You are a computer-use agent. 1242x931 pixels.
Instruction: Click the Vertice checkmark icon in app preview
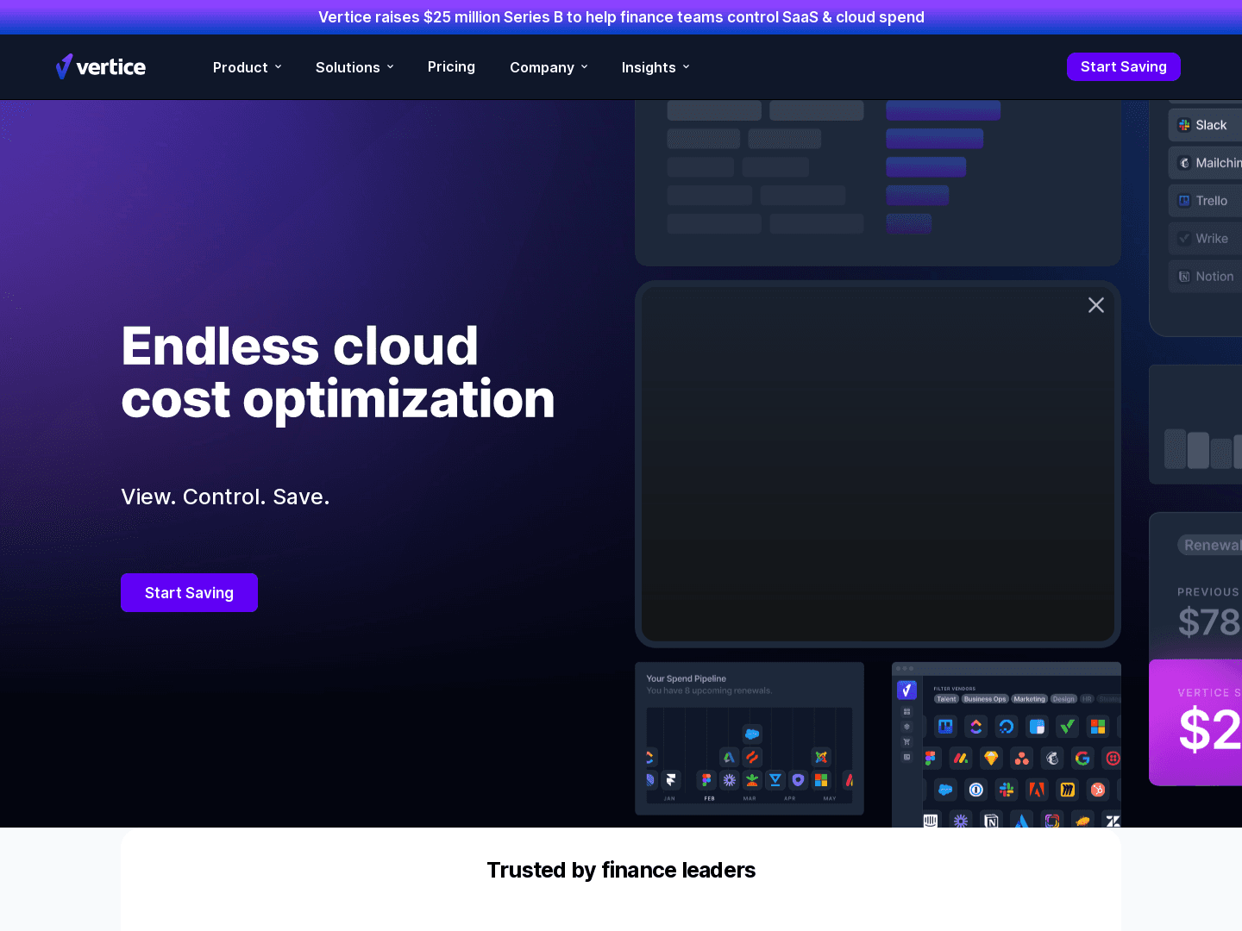906,690
